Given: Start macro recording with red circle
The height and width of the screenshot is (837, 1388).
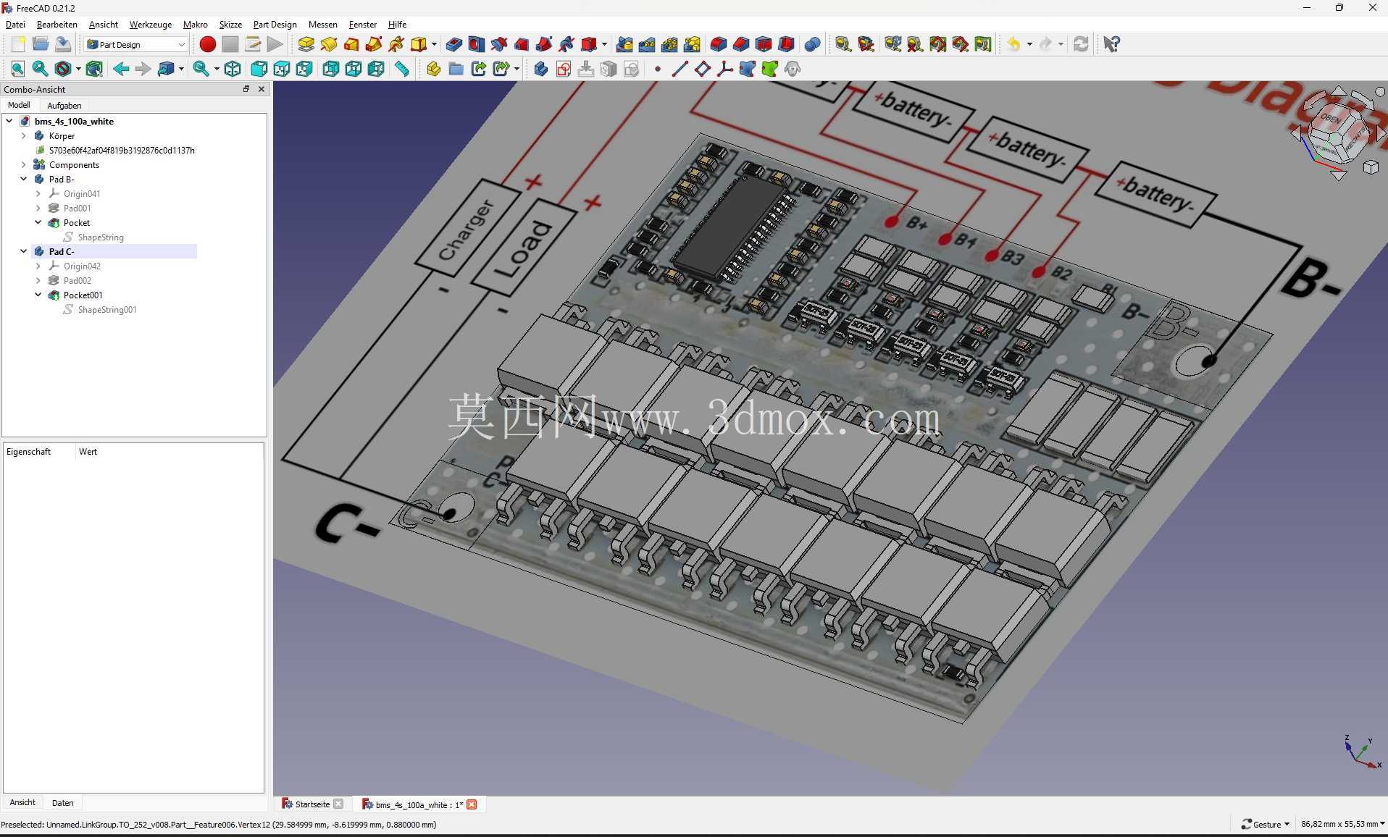Looking at the screenshot, I should 207,44.
